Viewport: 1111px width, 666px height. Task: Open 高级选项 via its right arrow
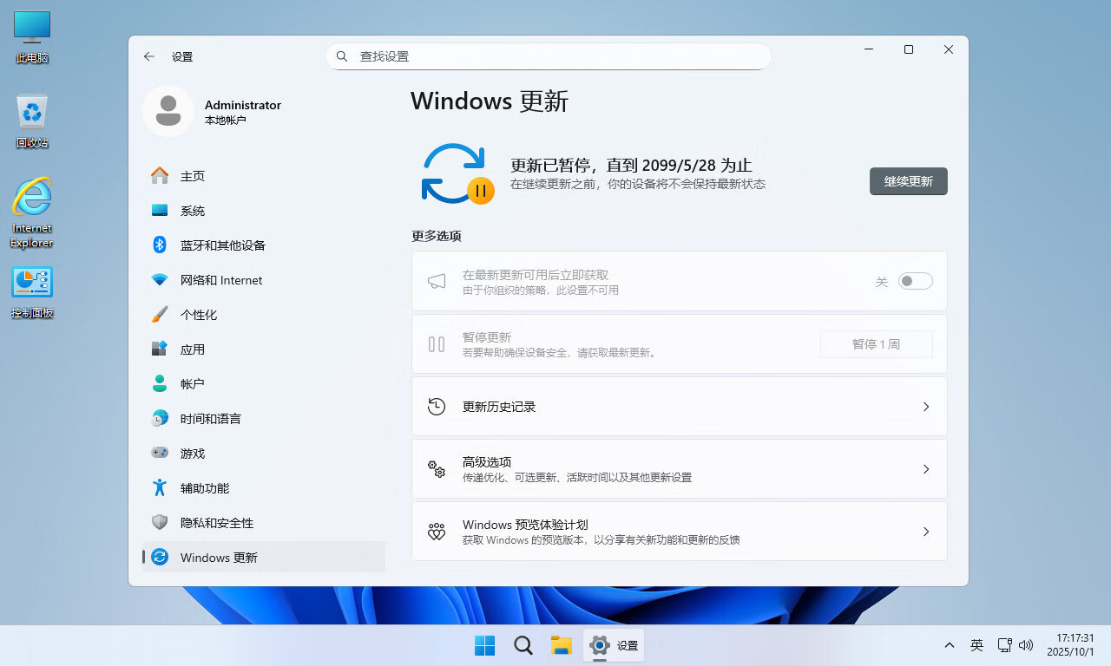pos(925,468)
